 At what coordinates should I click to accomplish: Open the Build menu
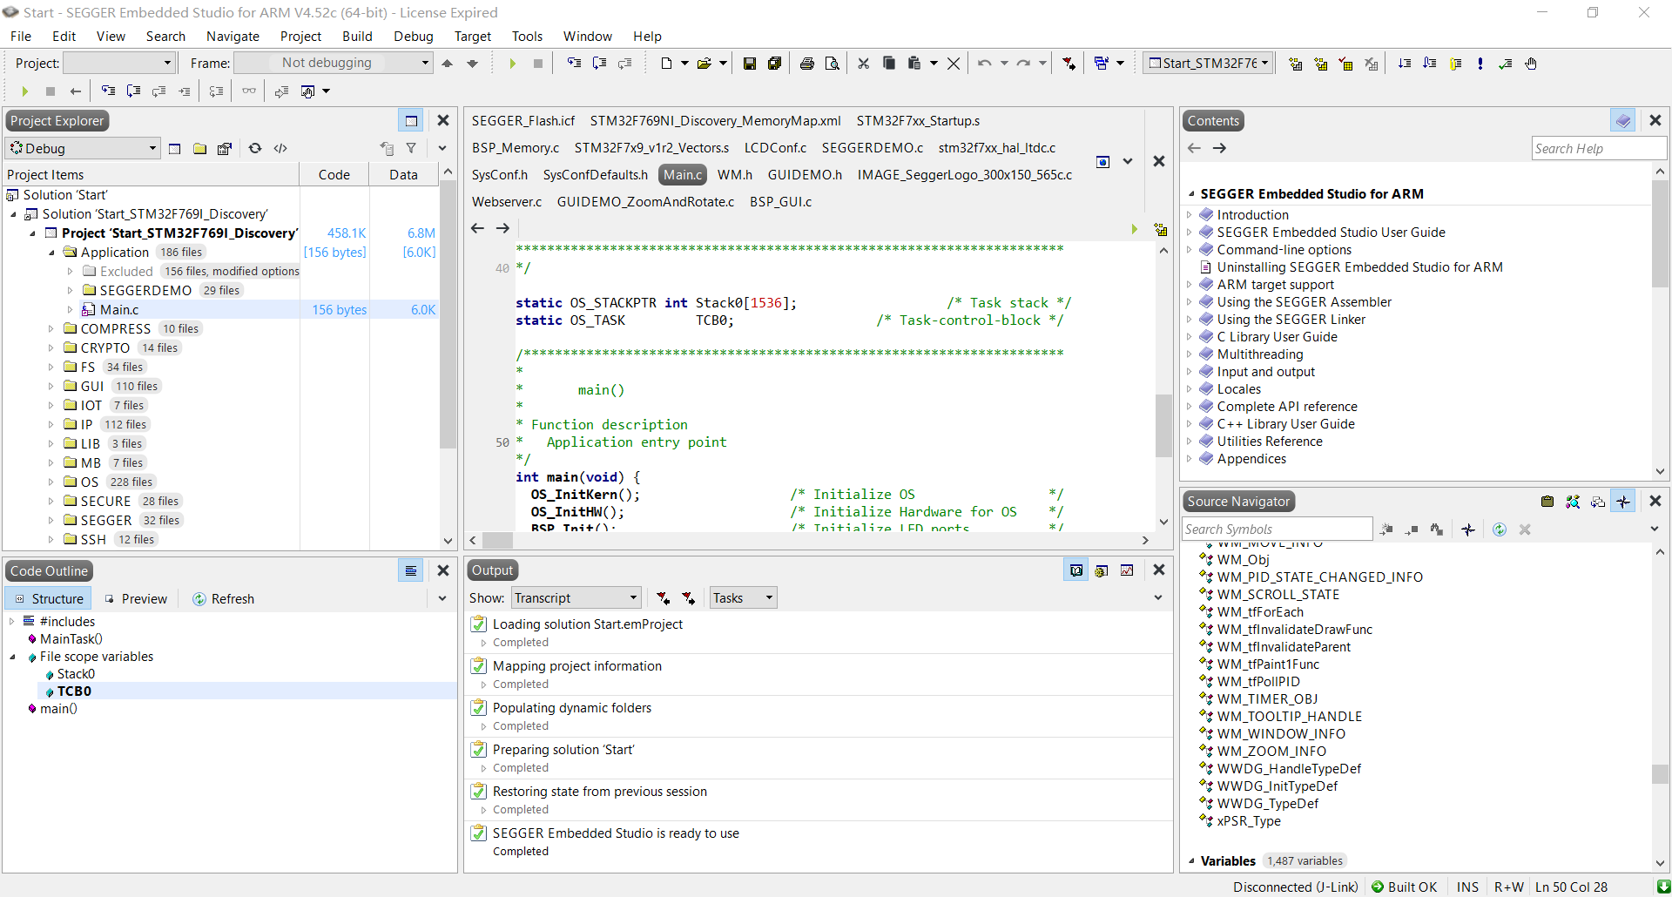pyautogui.click(x=357, y=36)
